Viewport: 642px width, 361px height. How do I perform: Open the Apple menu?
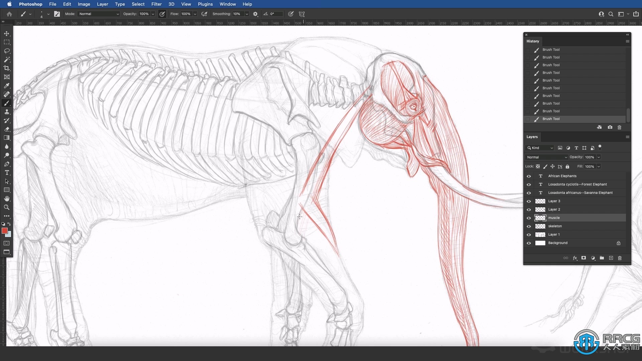click(9, 4)
